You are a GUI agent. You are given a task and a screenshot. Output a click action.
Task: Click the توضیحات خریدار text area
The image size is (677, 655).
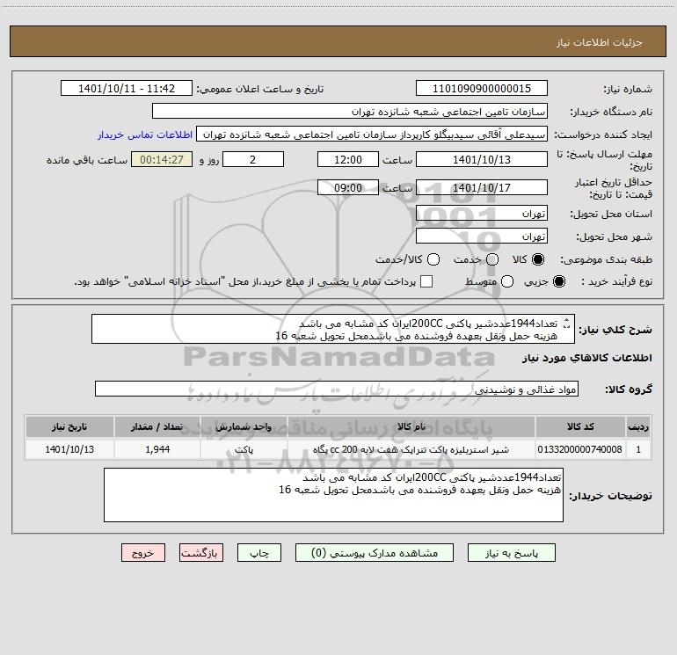pyautogui.click(x=333, y=495)
